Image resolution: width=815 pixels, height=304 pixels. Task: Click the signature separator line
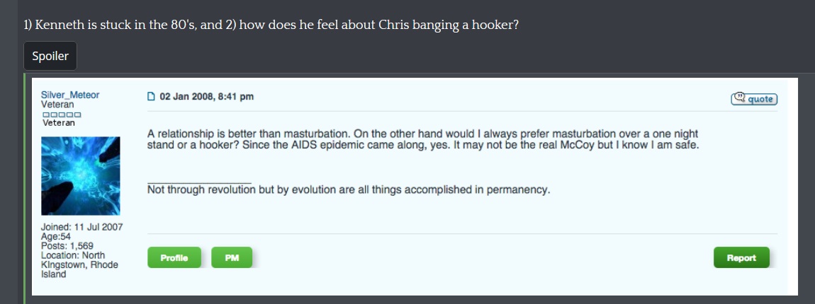pyautogui.click(x=199, y=183)
